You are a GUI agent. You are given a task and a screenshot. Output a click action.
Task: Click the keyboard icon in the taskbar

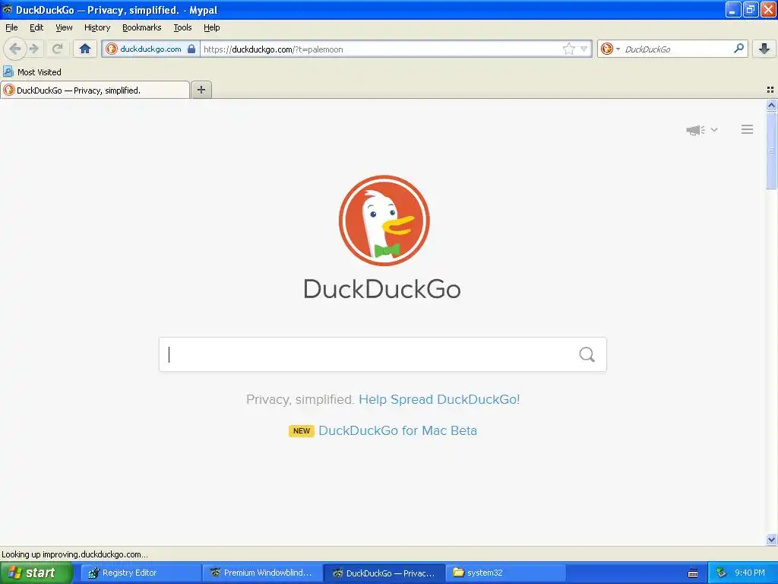[x=693, y=573]
